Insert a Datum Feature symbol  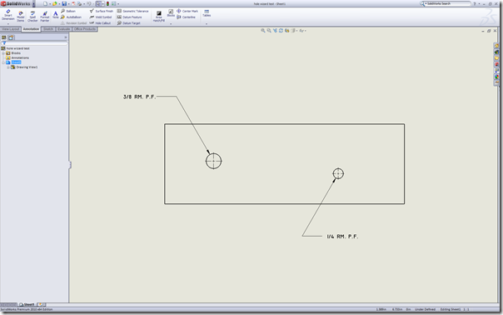coord(129,17)
